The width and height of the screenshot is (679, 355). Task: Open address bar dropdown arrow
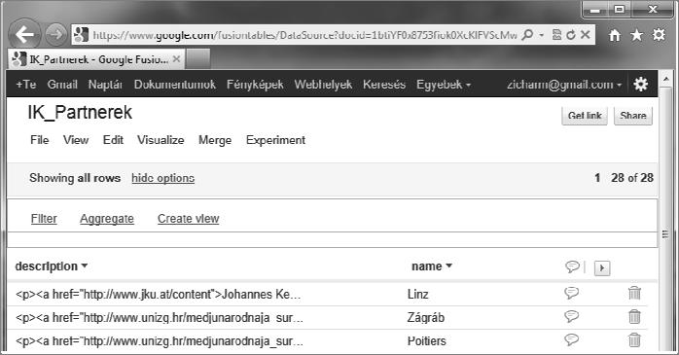(x=541, y=35)
